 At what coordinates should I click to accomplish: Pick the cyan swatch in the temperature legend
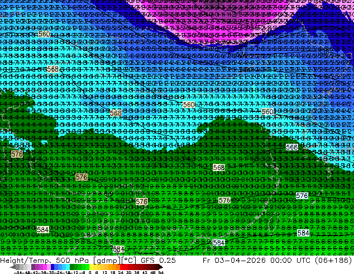(x=68, y=267)
